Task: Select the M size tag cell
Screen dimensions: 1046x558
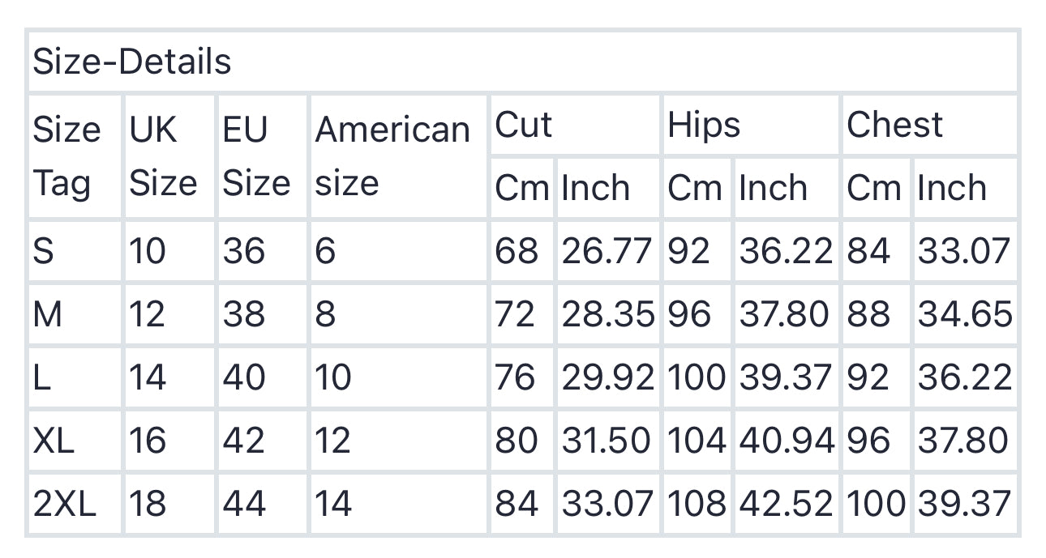Action: [48, 314]
